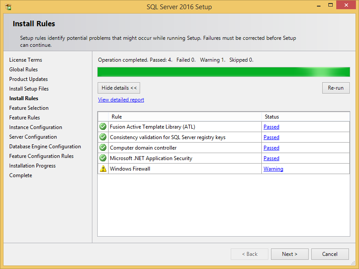
Task: Open the View detailed report link
Action: click(x=121, y=100)
